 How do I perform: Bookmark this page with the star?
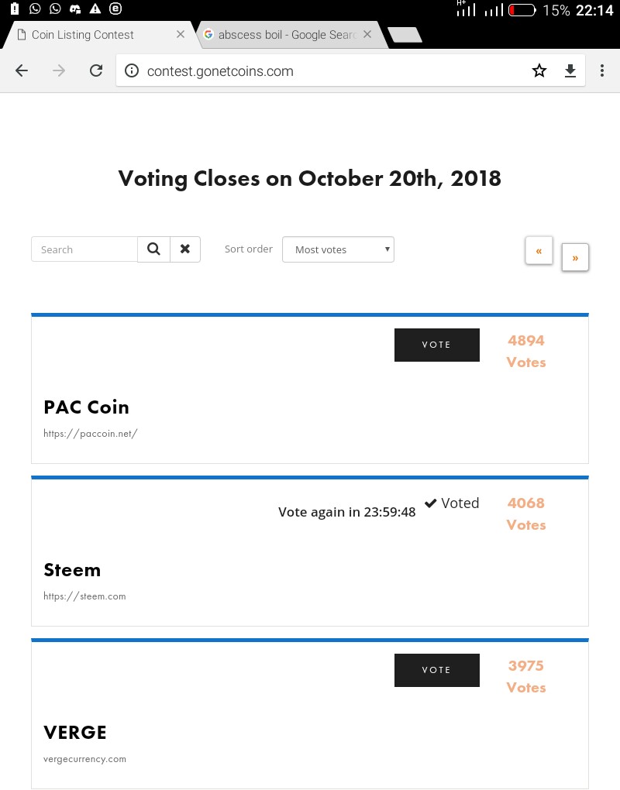point(539,71)
